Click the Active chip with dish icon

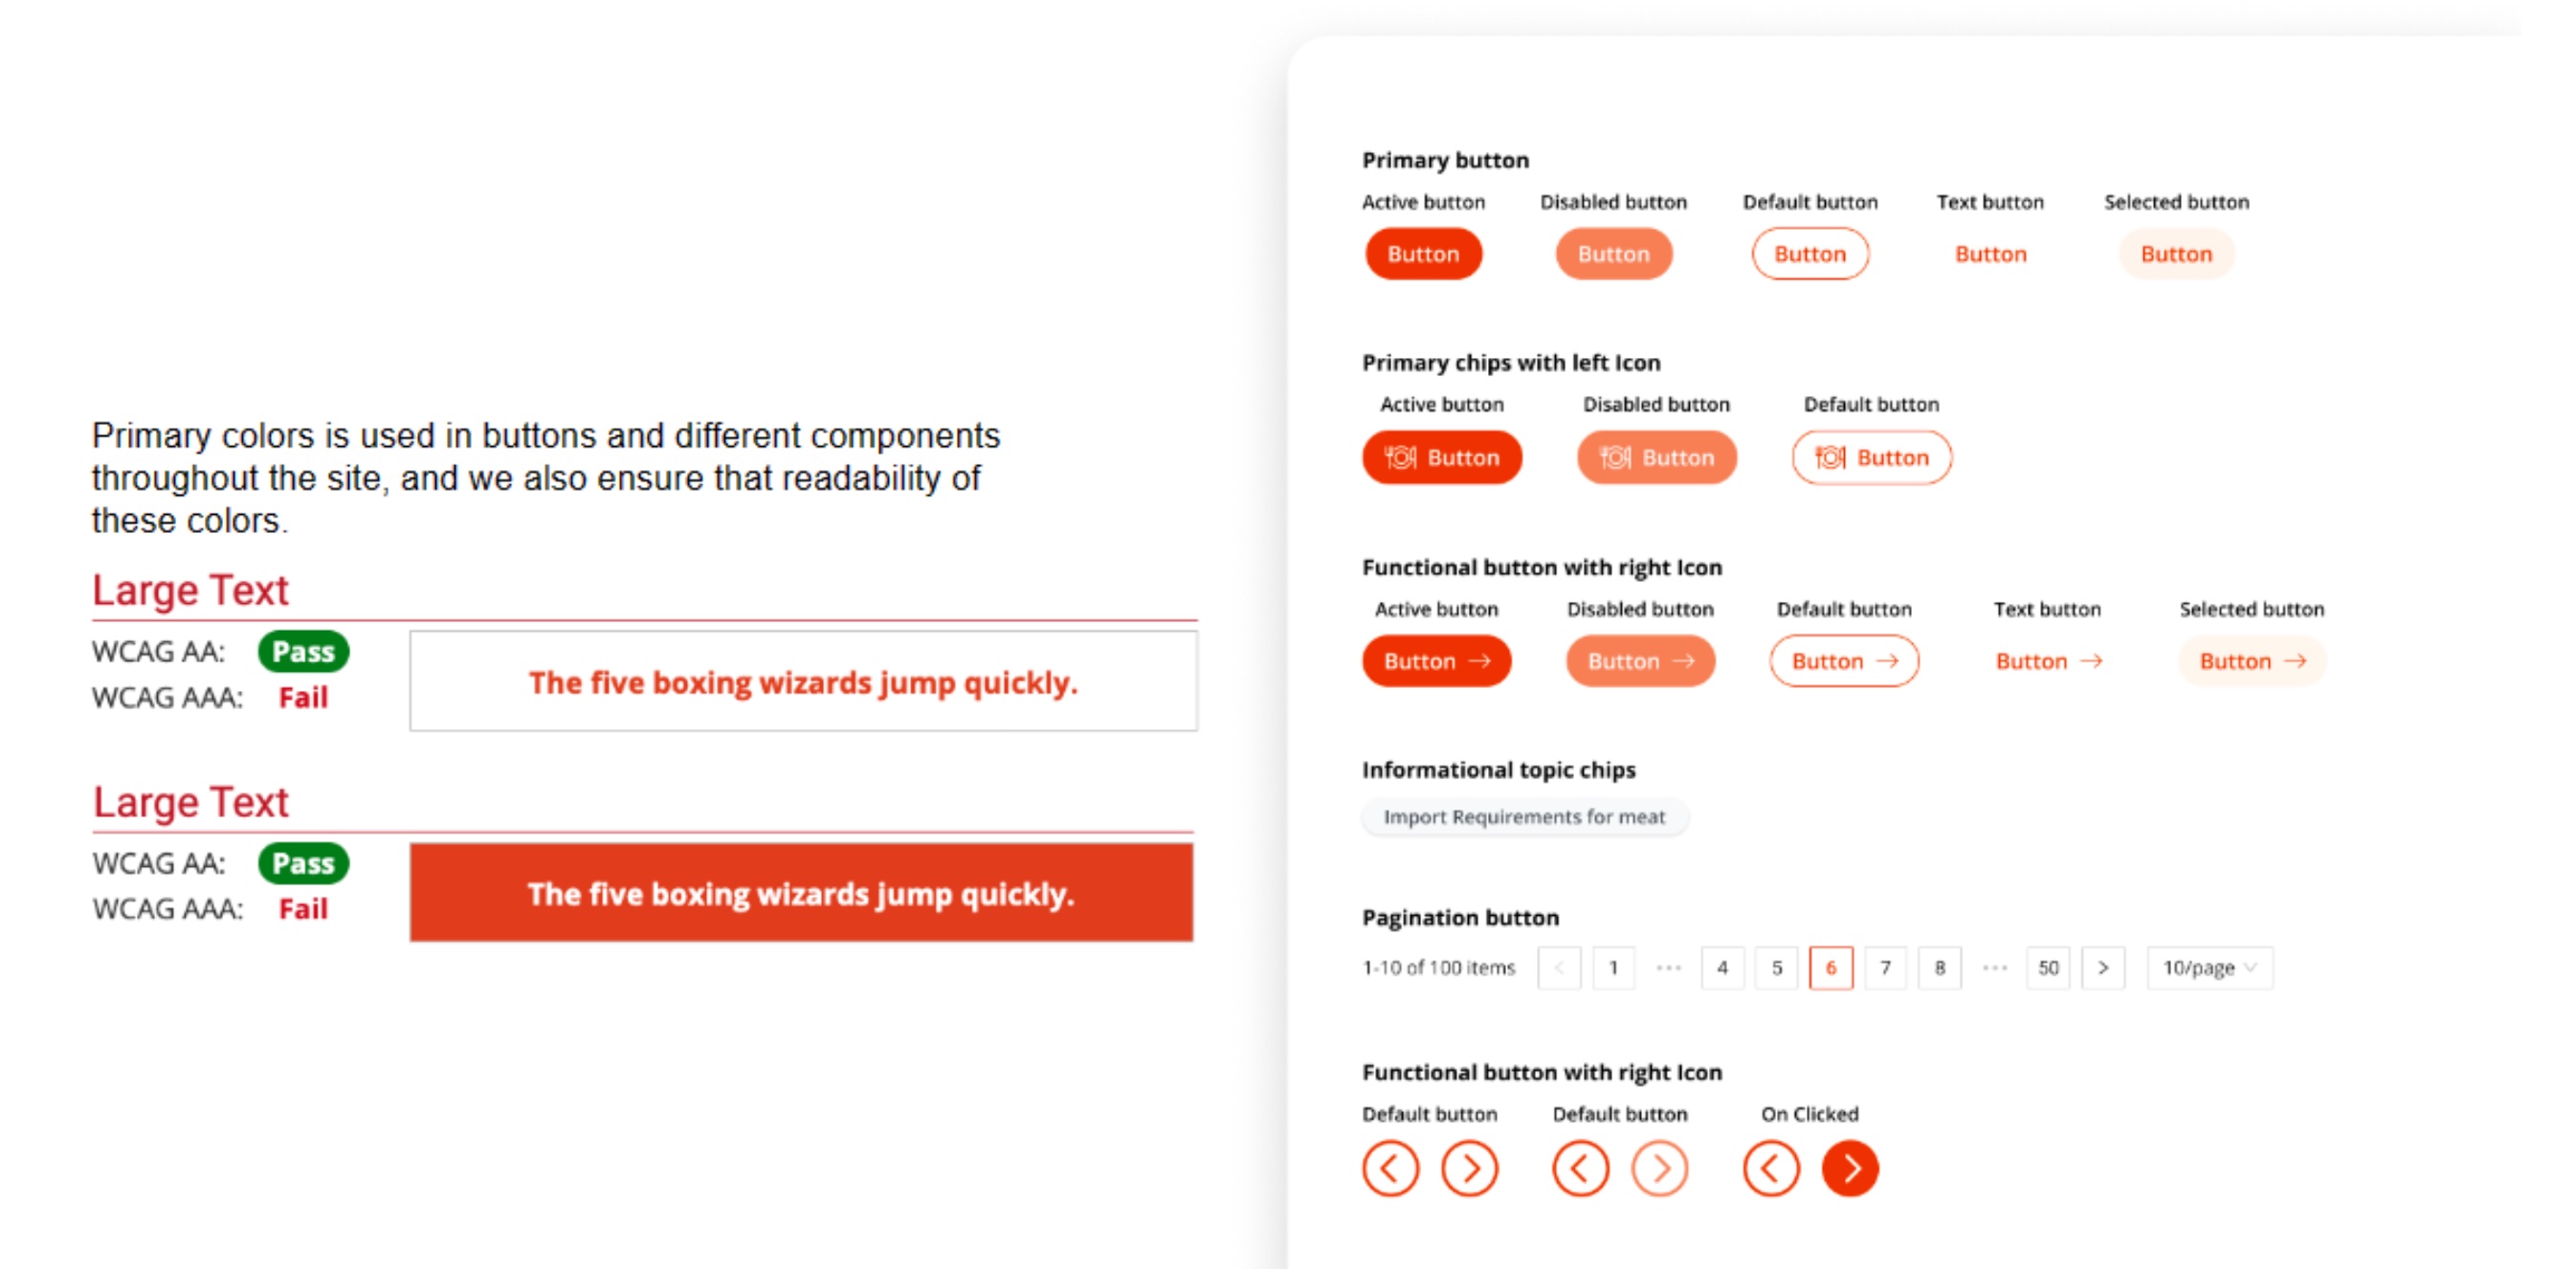point(1441,458)
